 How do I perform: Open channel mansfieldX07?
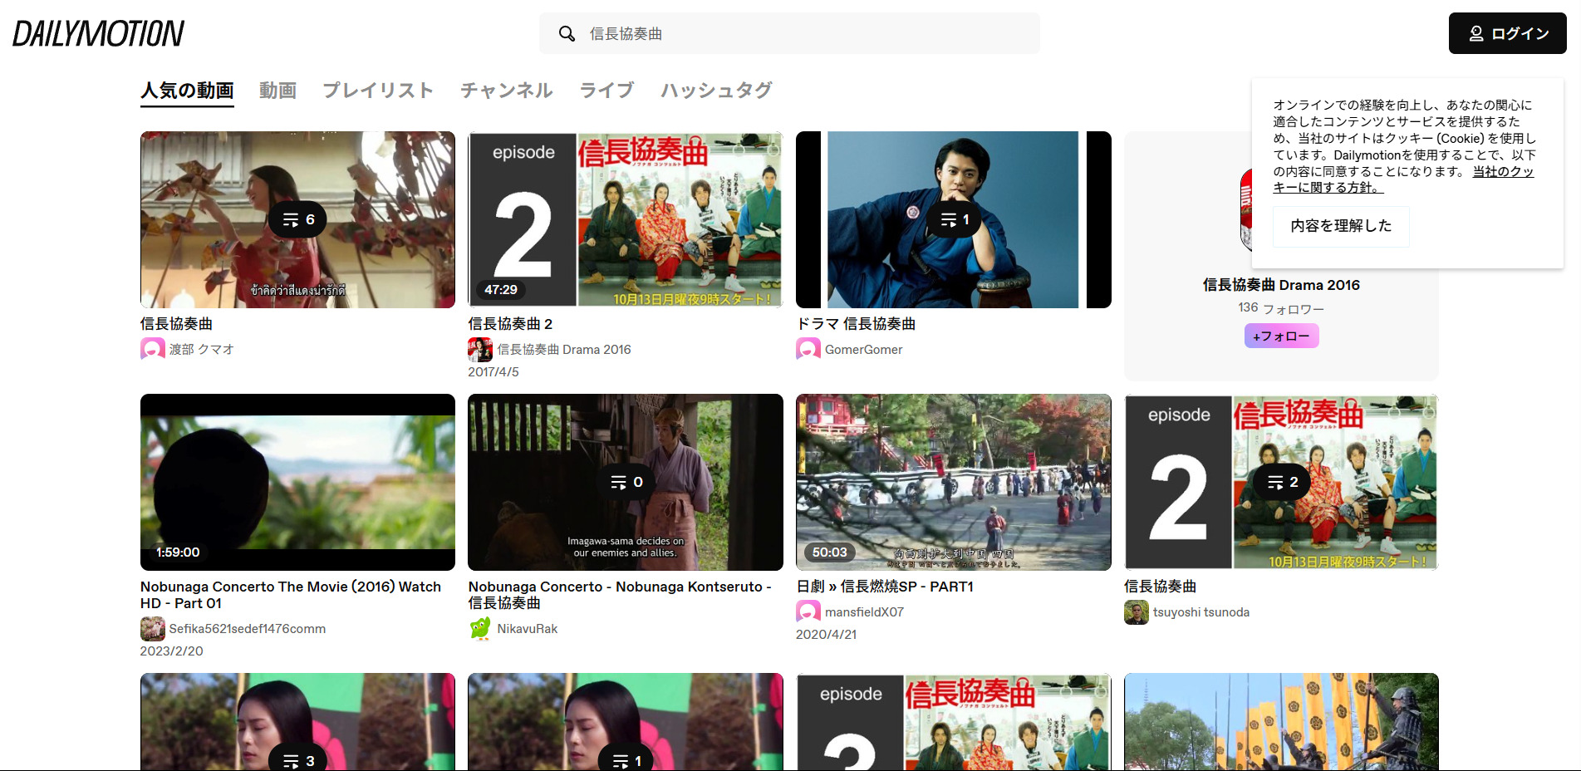tap(864, 612)
